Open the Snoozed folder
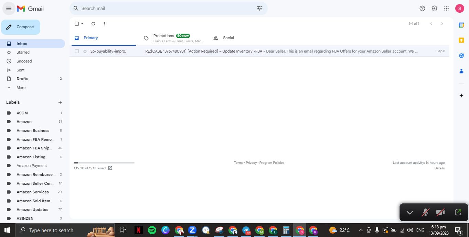Screen dimensions: 469x237 (32, 61)
